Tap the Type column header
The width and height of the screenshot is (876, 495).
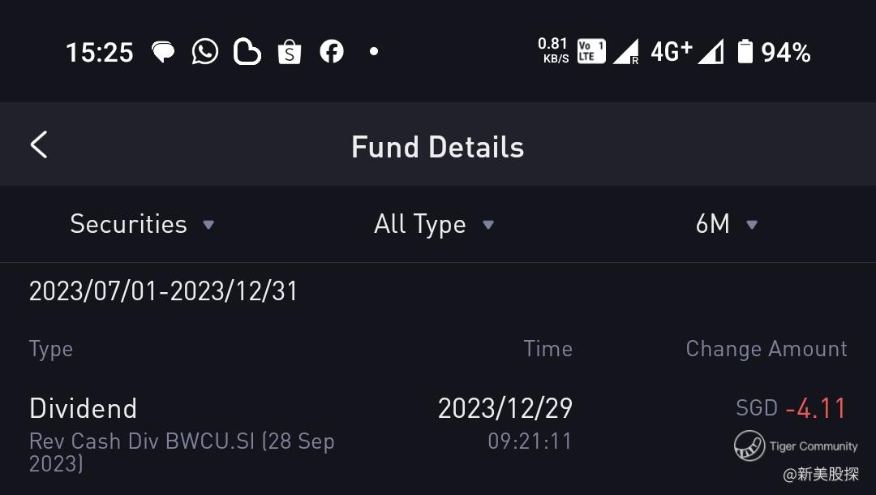[51, 349]
